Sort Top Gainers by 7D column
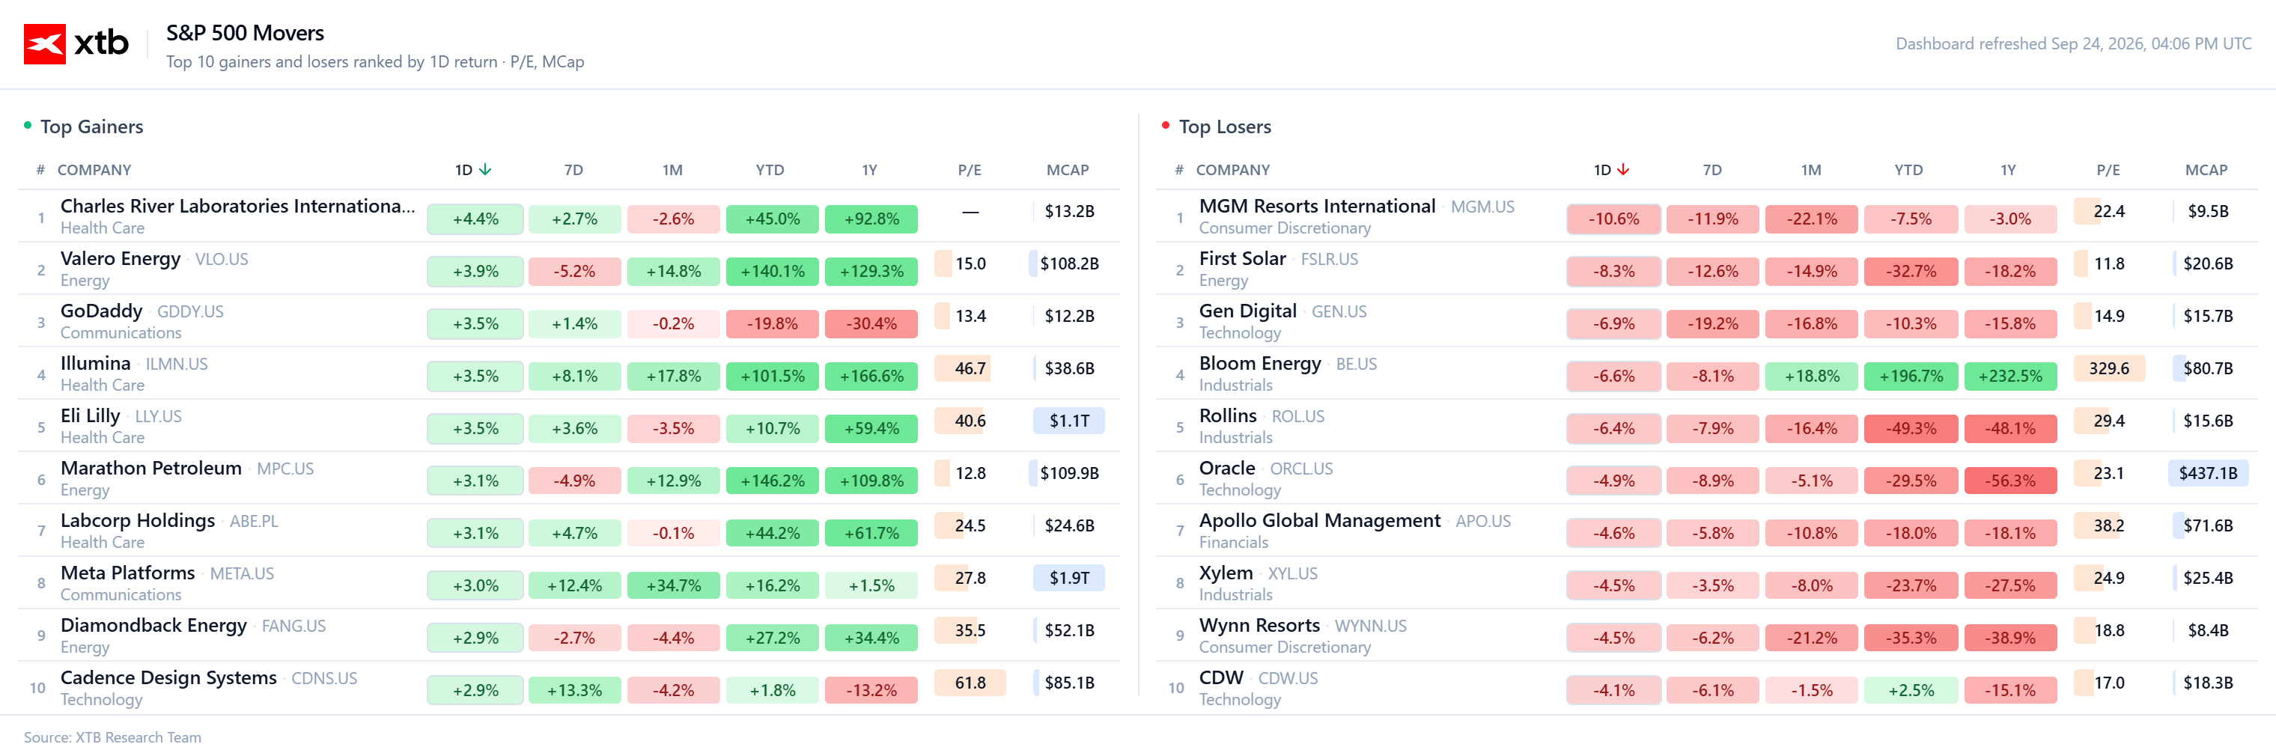Viewport: 2276px width, 756px height. 573,170
